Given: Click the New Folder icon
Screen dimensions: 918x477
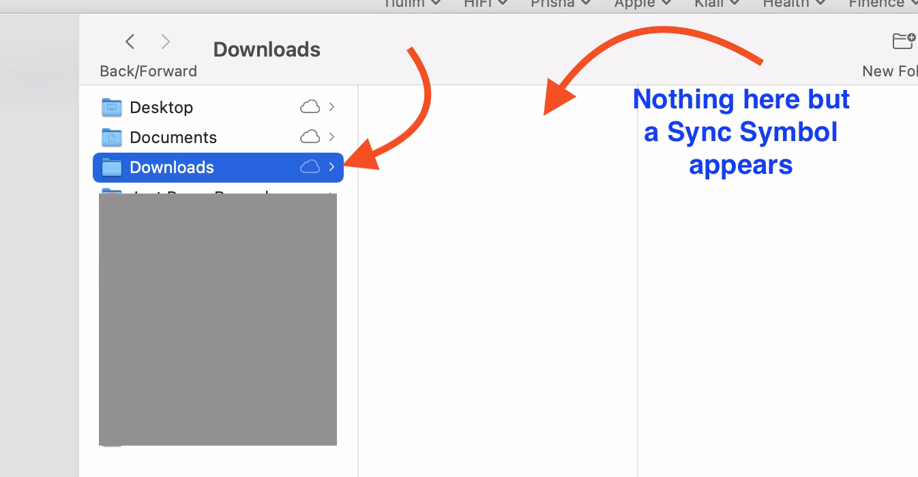Looking at the screenshot, I should (904, 41).
